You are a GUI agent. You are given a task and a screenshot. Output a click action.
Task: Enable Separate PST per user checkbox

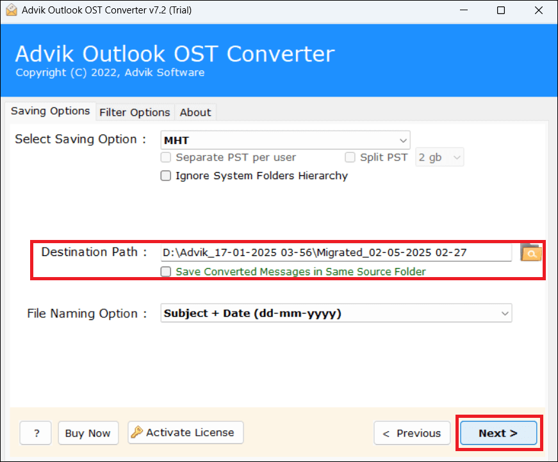[x=166, y=157]
